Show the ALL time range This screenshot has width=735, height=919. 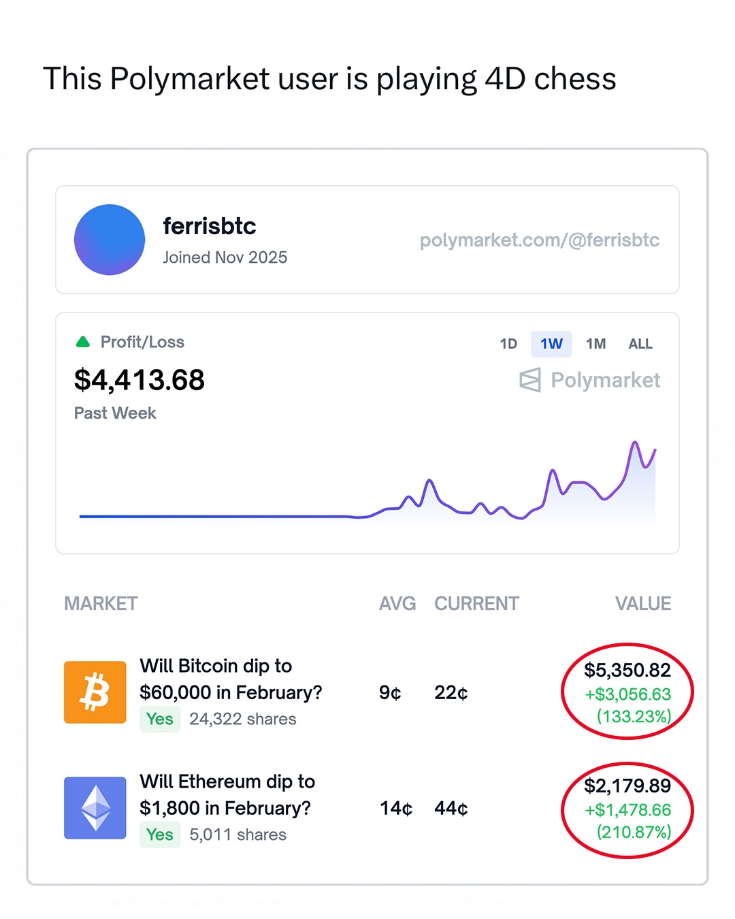(x=640, y=344)
